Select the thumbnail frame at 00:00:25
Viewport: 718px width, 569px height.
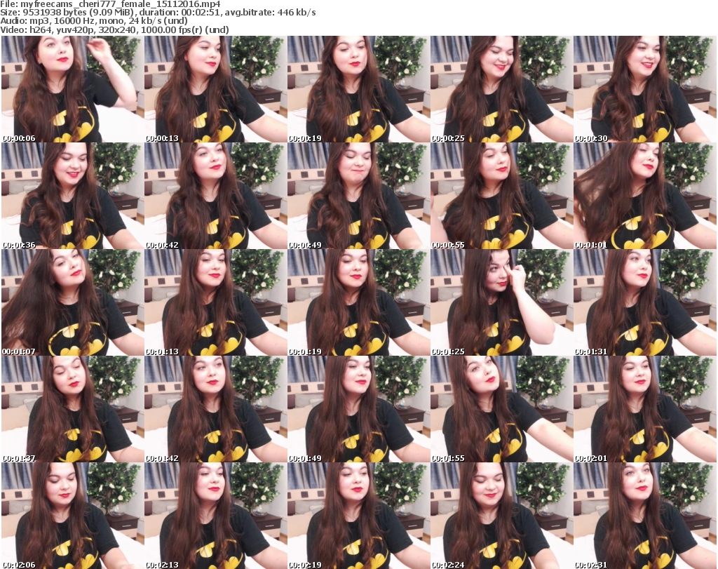coord(501,89)
